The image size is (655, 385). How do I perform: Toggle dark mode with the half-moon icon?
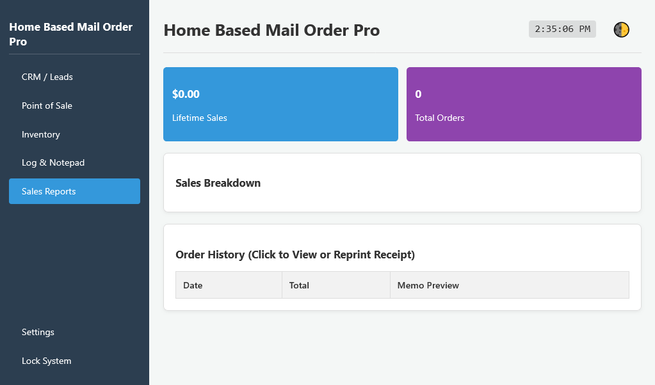pos(621,29)
